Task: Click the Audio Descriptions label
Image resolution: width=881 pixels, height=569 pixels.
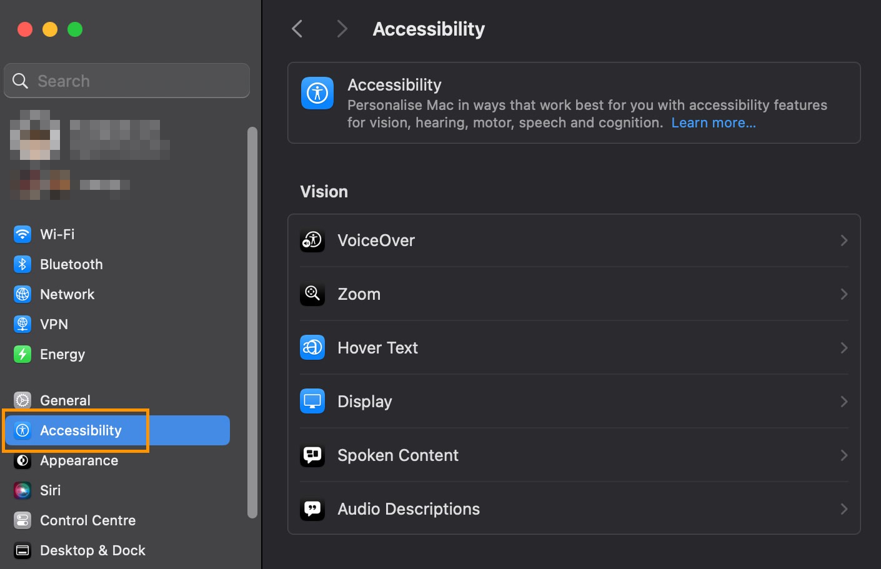Action: click(x=409, y=509)
